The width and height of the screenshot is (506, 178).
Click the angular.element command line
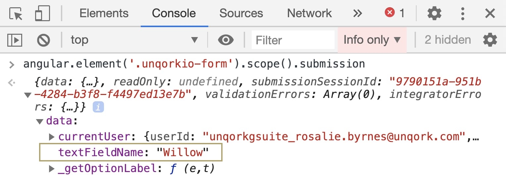click(194, 64)
